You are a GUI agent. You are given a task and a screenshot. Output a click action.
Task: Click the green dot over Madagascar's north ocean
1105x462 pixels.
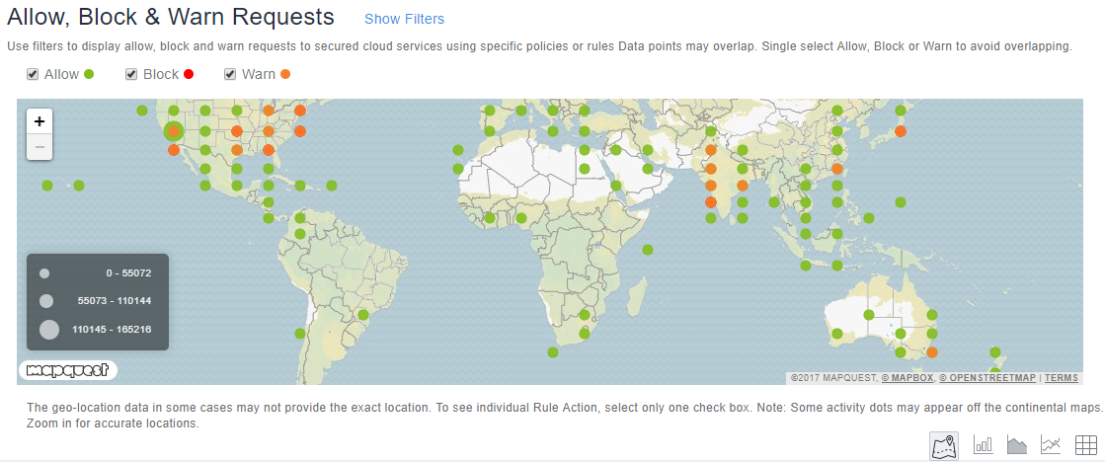point(648,250)
